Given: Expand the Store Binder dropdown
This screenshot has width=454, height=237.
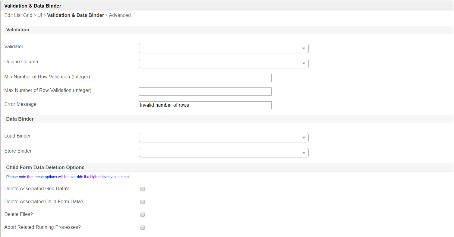Looking at the screenshot, I should [x=223, y=153].
